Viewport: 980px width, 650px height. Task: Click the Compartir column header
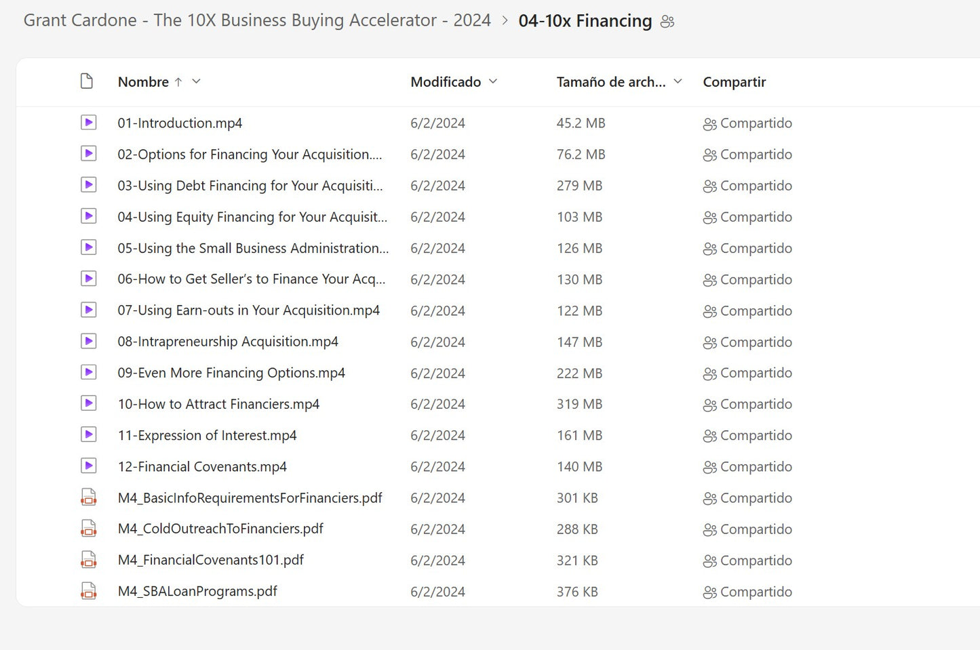(x=734, y=82)
